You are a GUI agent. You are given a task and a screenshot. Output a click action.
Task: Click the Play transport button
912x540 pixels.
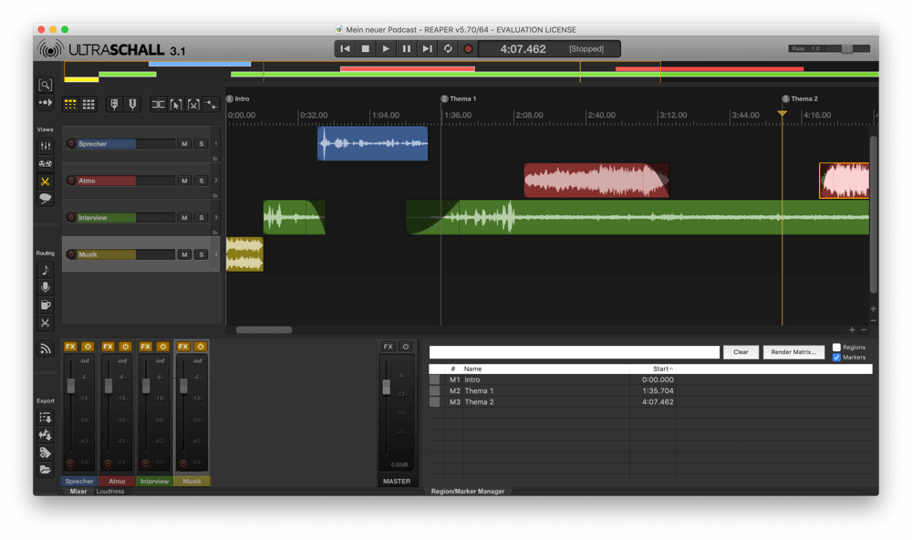pyautogui.click(x=386, y=49)
